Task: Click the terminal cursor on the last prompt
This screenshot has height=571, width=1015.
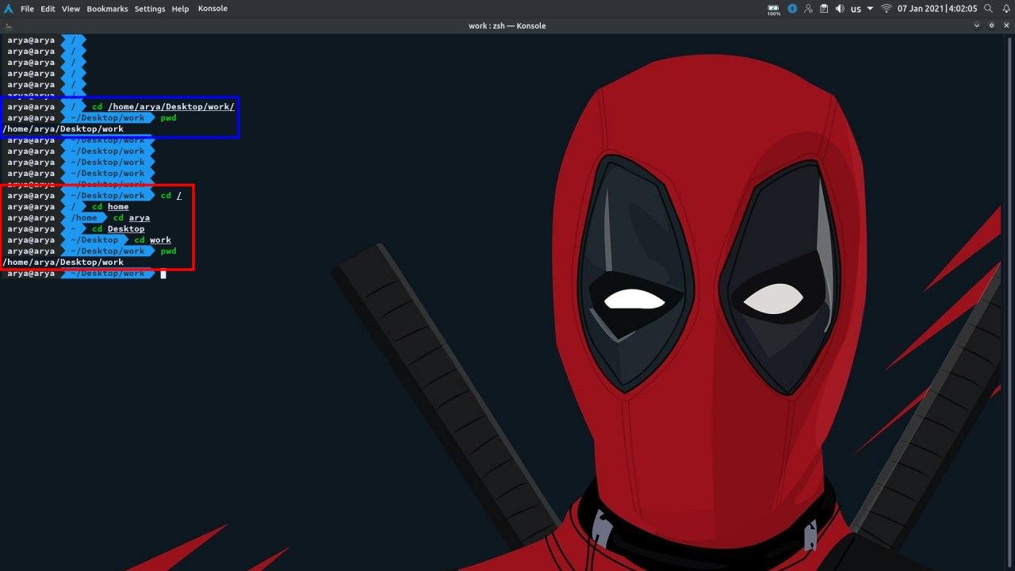Action: coord(163,274)
